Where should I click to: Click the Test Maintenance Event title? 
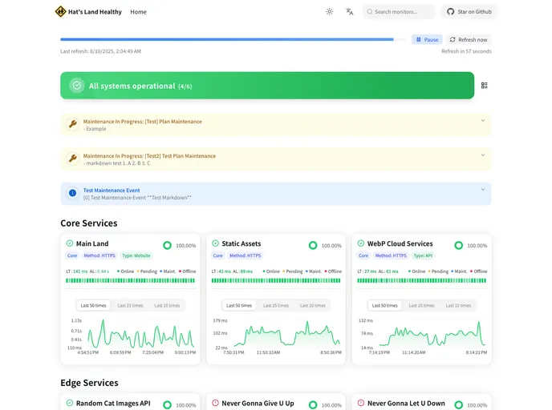tap(112, 190)
